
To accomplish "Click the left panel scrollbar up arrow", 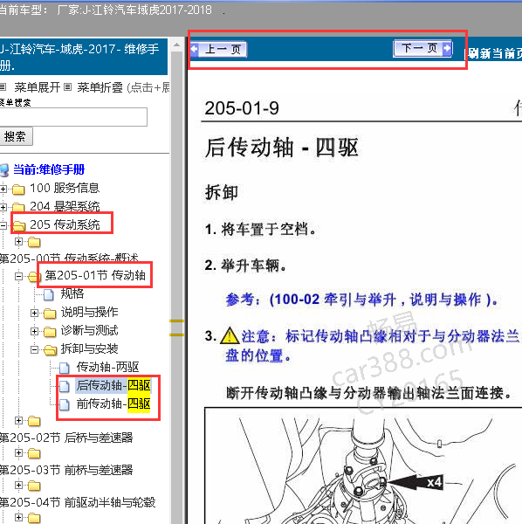I will tap(177, 45).
